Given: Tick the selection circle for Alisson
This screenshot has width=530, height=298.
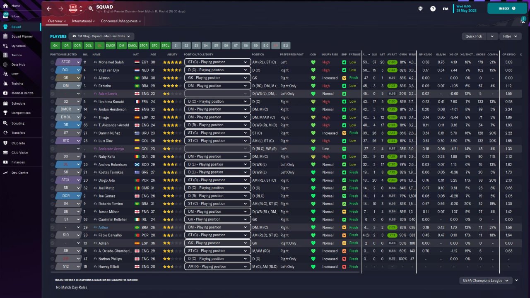Looking at the screenshot, I should [52, 78].
